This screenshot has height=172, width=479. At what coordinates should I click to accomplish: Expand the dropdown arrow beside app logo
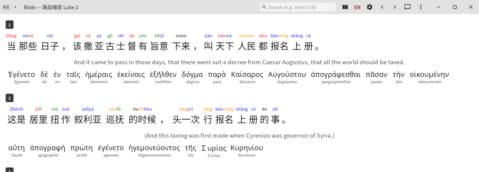[15, 7]
